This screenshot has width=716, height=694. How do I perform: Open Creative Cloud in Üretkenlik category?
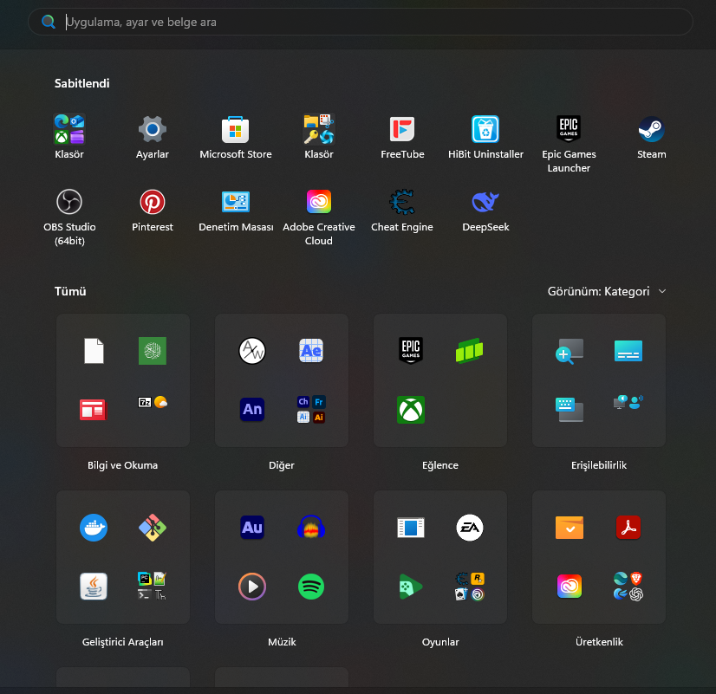570,587
